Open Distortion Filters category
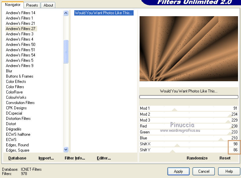 pos(18,119)
